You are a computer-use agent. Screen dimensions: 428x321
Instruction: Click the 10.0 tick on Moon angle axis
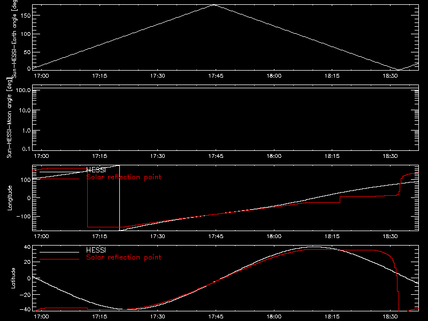(x=25, y=110)
